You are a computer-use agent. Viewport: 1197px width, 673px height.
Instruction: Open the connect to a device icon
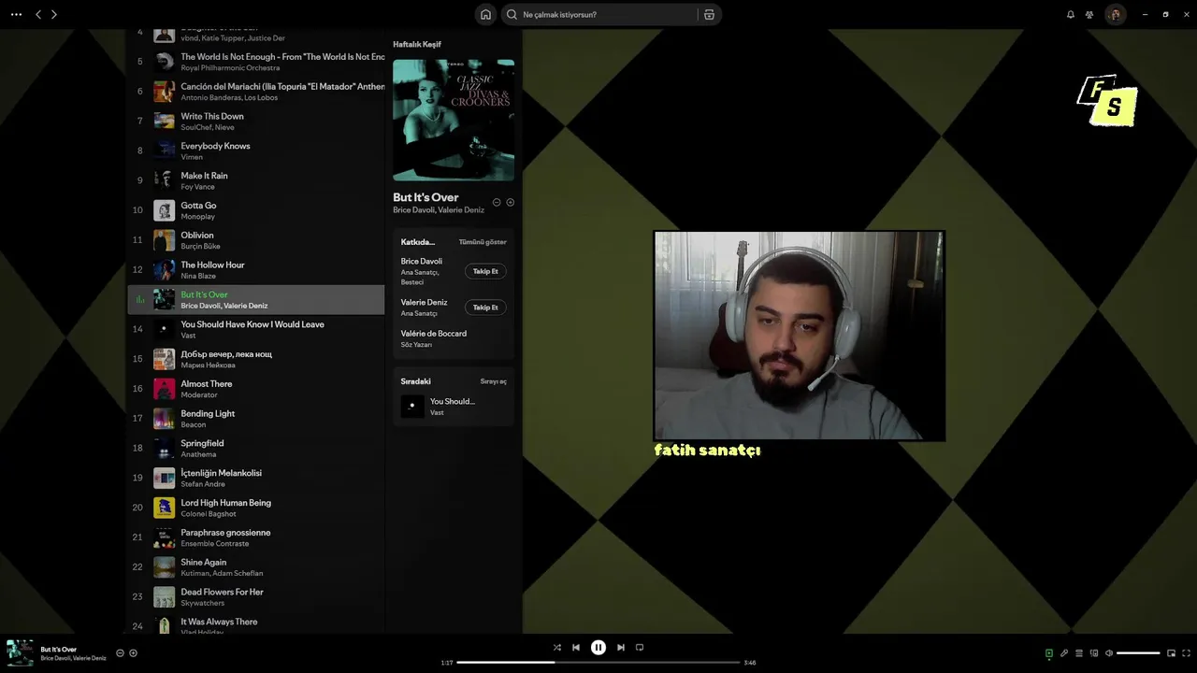point(1094,653)
